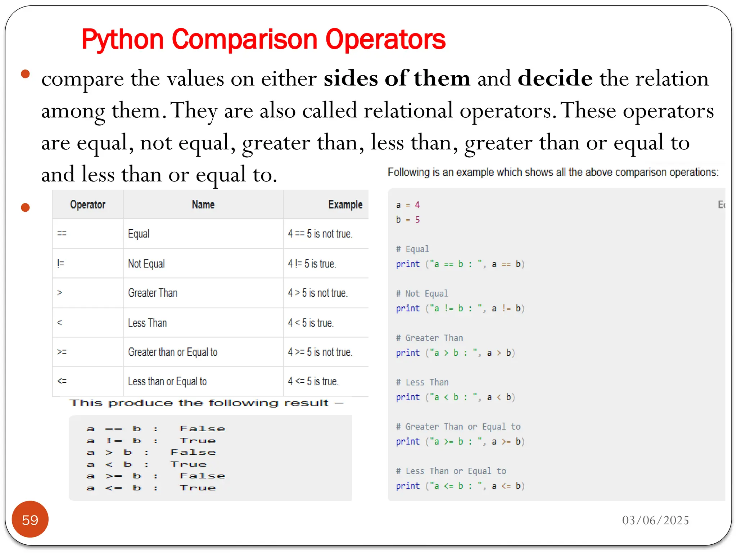Click output line "a > b : False"
Screen dimensions: 737x553
(151, 452)
